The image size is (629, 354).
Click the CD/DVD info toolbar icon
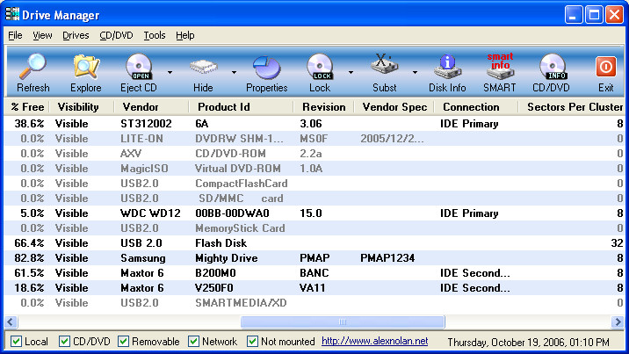553,67
